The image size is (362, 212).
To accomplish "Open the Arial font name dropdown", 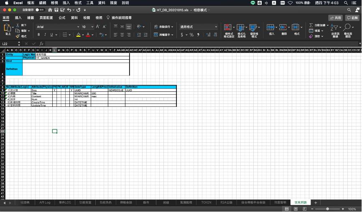I will (x=78, y=27).
